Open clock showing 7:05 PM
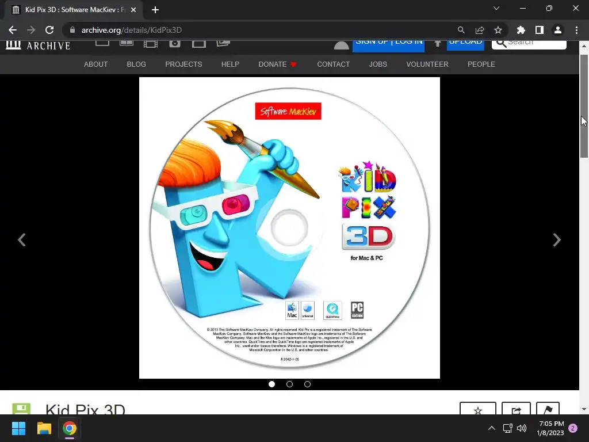This screenshot has height=442, width=589. 550,428
